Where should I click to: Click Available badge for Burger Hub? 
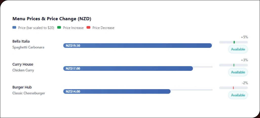pyautogui.click(x=238, y=95)
